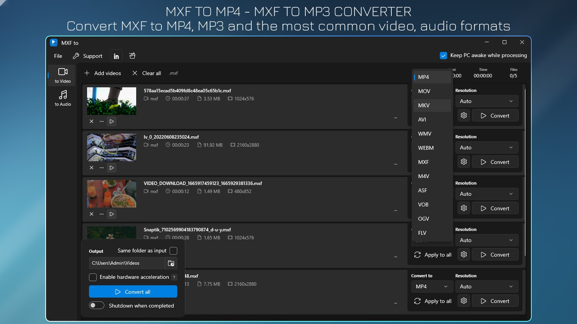Open more options for VIDEO_DOWNLOAD file
577x324 pixels.
pos(102,214)
